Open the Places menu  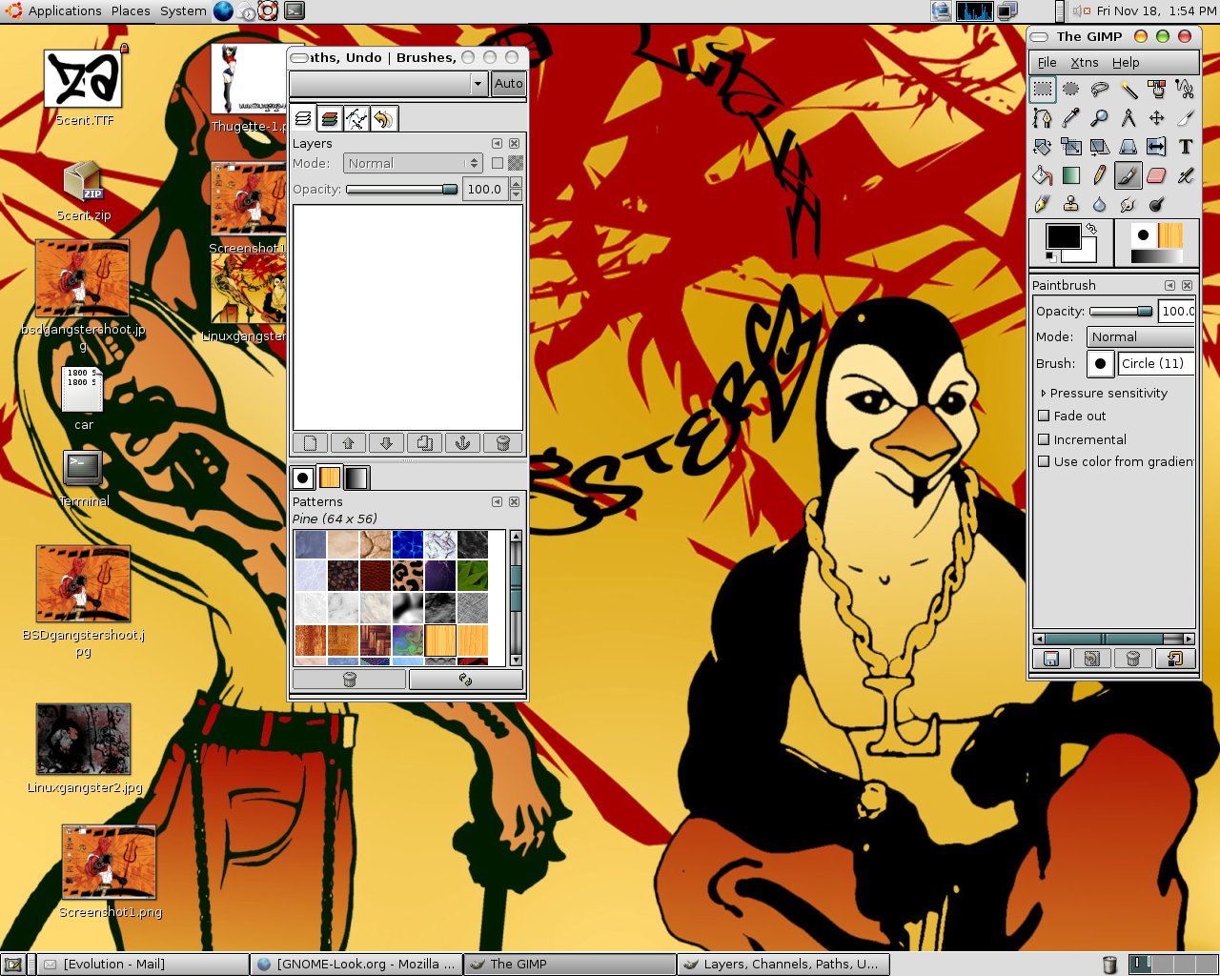pyautogui.click(x=131, y=11)
